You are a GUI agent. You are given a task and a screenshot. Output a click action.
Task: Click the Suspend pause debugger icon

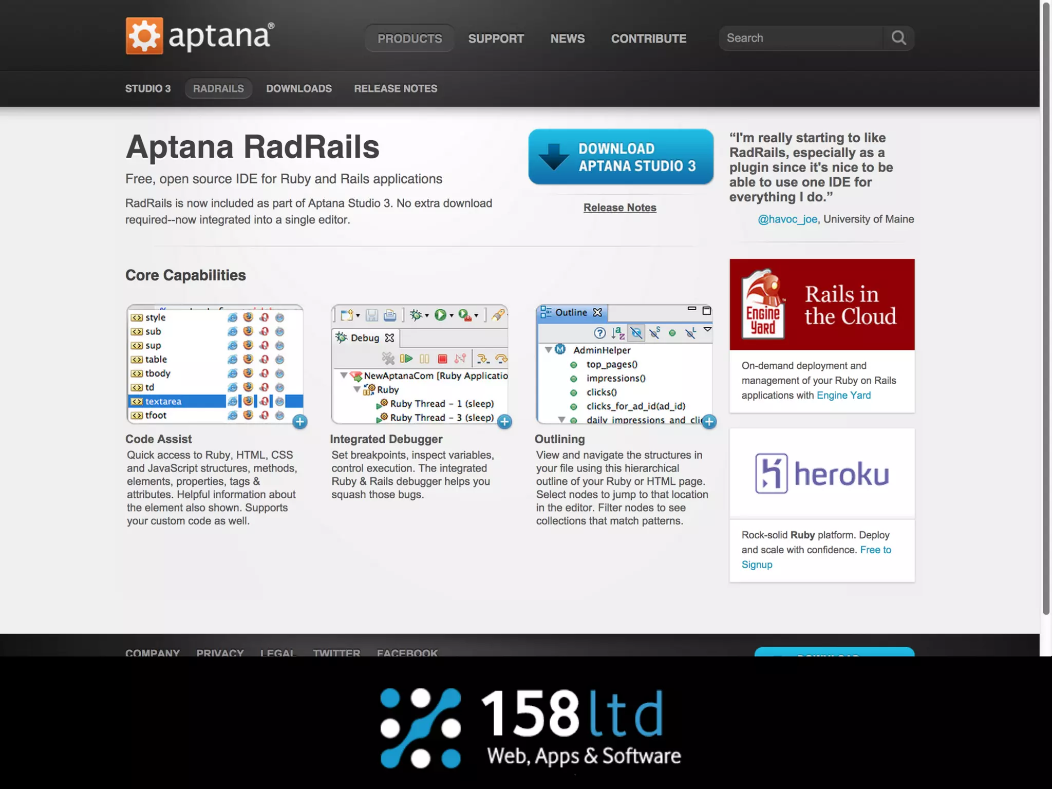pyautogui.click(x=424, y=359)
